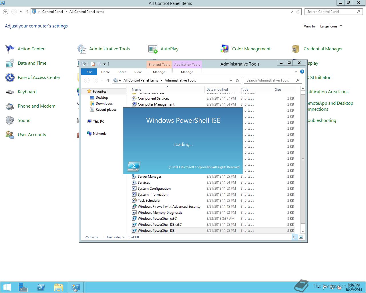Screen dimensions: 366x293
Task: Open Customize Quick Access Toolbar dropdown
Action: pos(104,64)
